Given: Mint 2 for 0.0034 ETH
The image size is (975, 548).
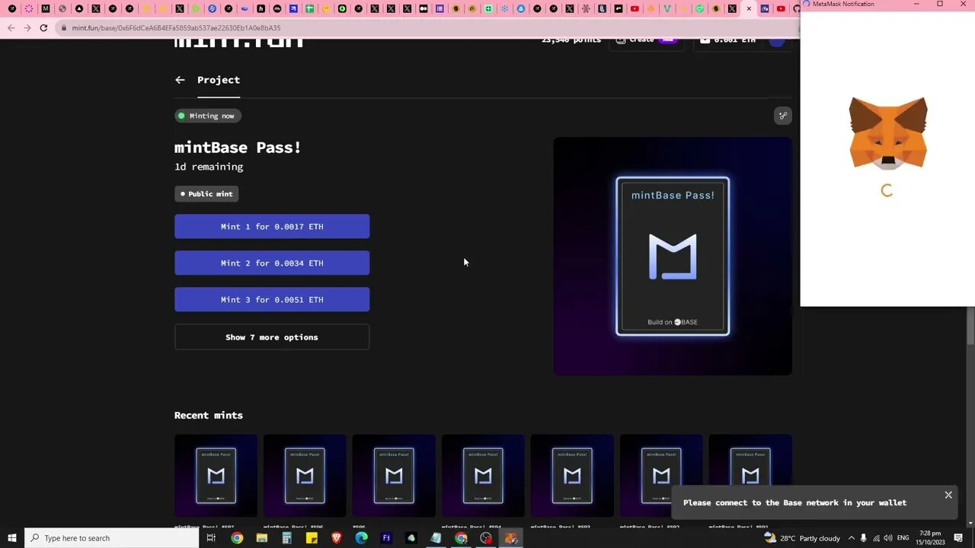Looking at the screenshot, I should tap(272, 263).
